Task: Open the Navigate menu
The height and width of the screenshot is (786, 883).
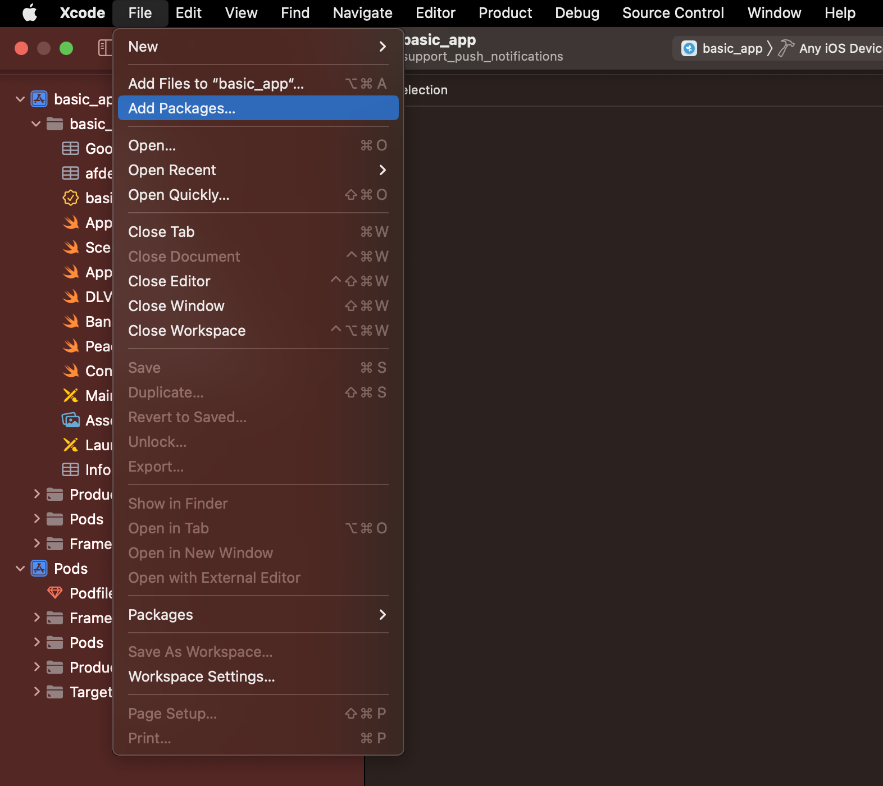Action: (363, 13)
